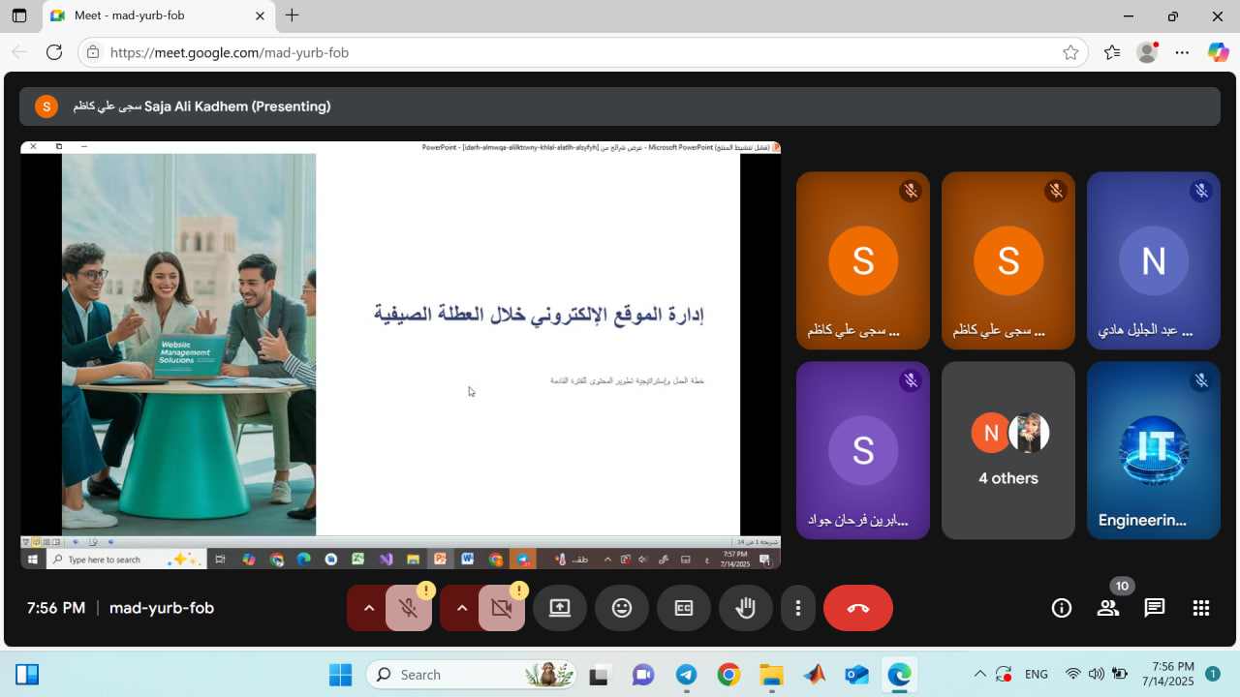Open the Edge favorites list icon
This screenshot has width=1240, height=697.
coord(1111,52)
